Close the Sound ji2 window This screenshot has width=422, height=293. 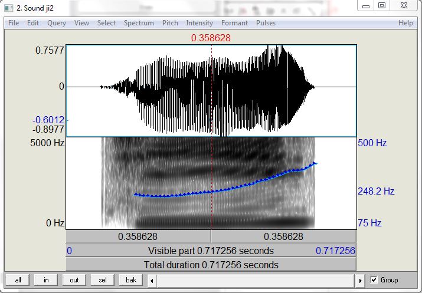404,5
